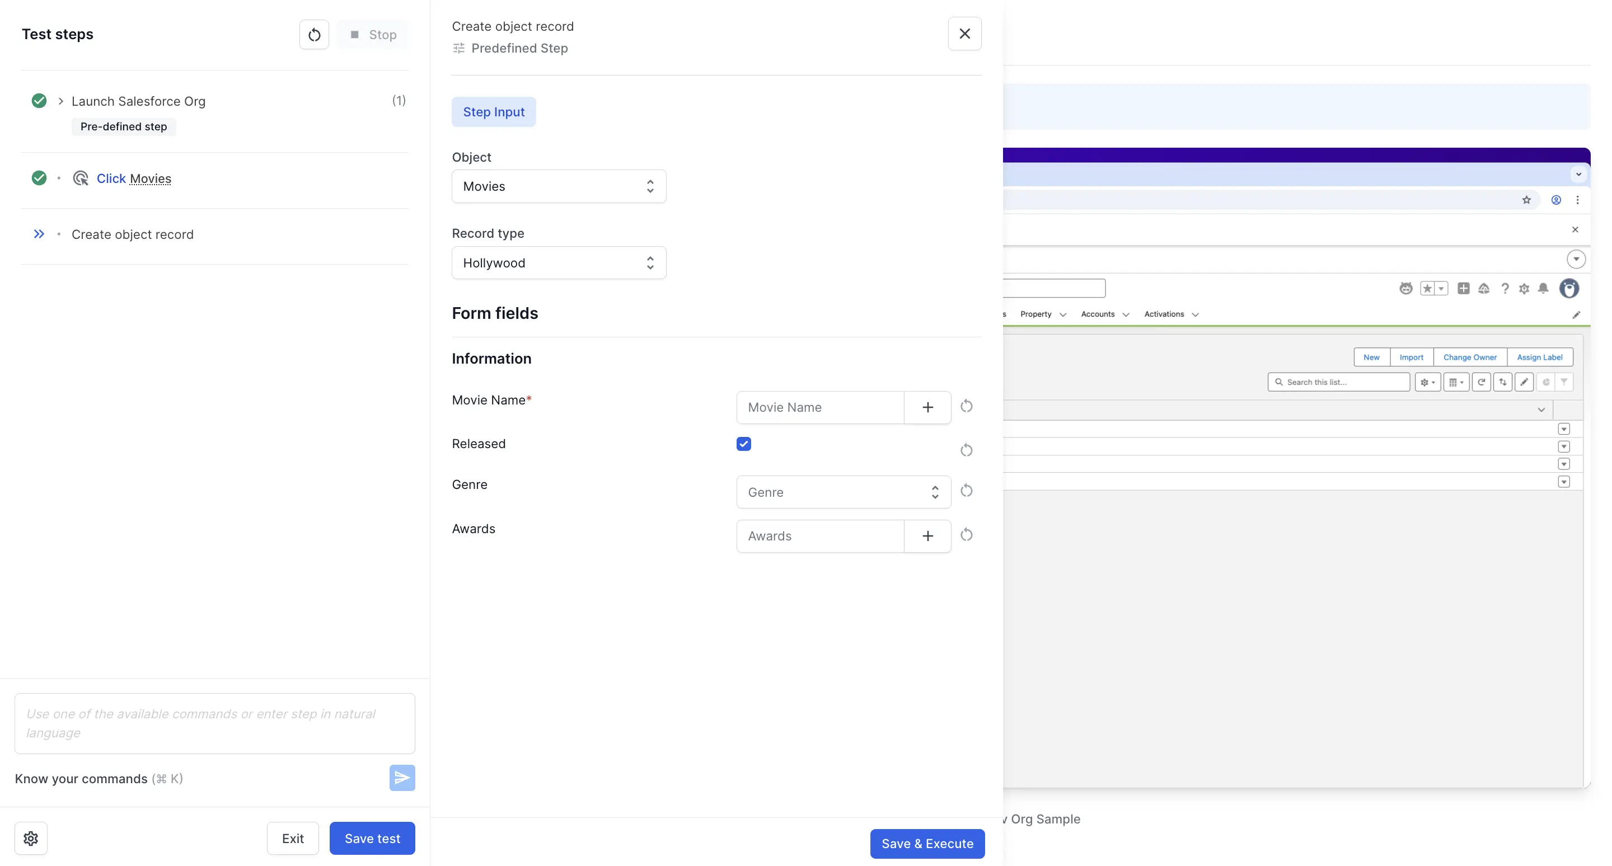Image resolution: width=1612 pixels, height=866 pixels.
Task: Open the Salesforce global actions plus icon
Action: click(1464, 288)
